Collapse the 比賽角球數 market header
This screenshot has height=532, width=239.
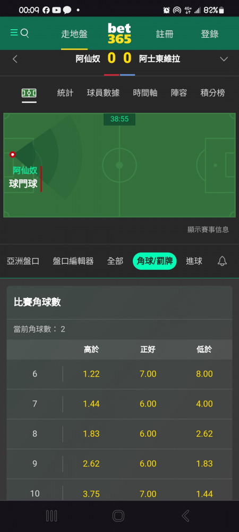(x=119, y=302)
